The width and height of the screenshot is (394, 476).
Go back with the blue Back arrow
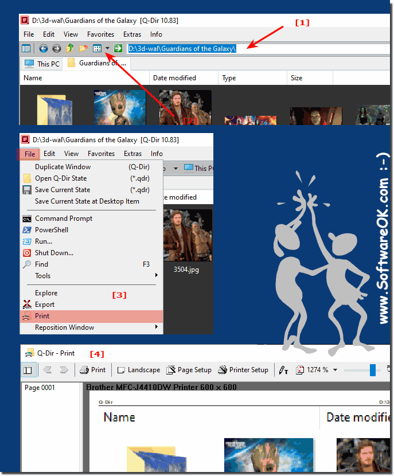pos(44,48)
